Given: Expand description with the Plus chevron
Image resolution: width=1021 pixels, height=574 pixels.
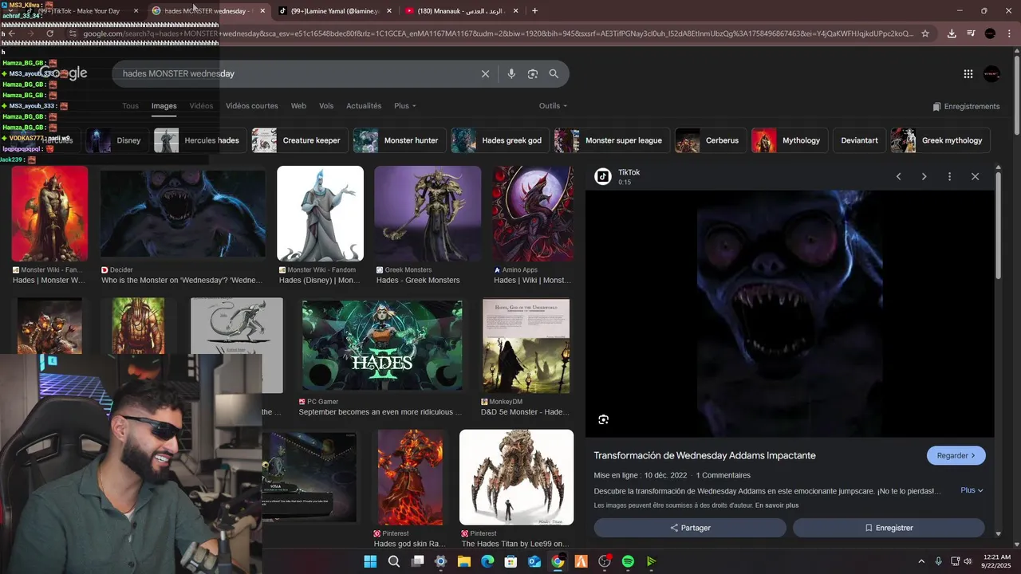Looking at the screenshot, I should click(x=972, y=490).
